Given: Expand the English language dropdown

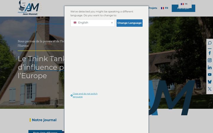Looking at the screenshot, I should pyautogui.click(x=93, y=23).
